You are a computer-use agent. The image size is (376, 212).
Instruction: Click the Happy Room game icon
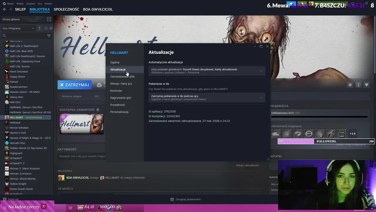tap(7, 77)
